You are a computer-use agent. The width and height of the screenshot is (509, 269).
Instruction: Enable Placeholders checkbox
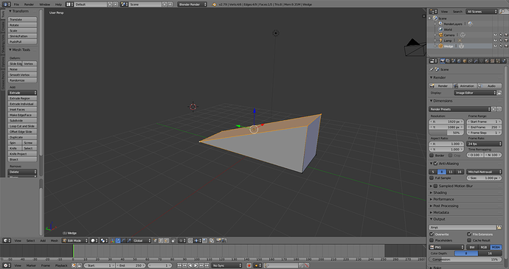coord(432,240)
